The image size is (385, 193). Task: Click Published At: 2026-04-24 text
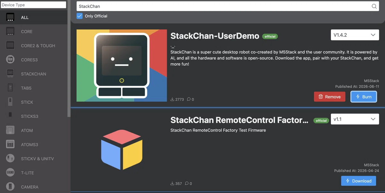point(356,171)
